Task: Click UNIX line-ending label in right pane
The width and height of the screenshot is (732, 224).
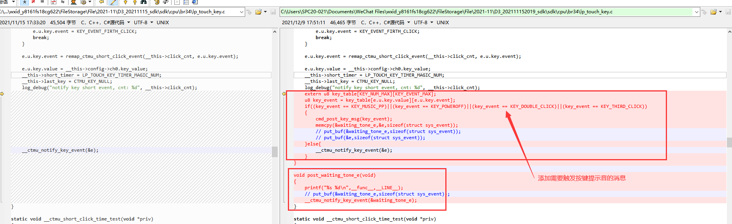Action: (x=443, y=22)
